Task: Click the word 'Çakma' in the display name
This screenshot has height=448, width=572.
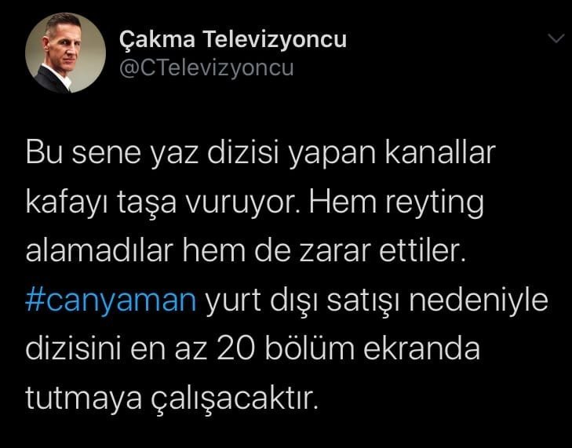Action: pyautogui.click(x=157, y=39)
